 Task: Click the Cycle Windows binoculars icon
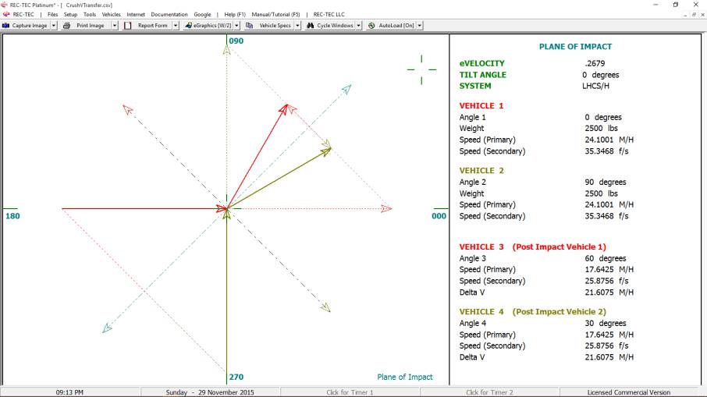pyautogui.click(x=311, y=26)
